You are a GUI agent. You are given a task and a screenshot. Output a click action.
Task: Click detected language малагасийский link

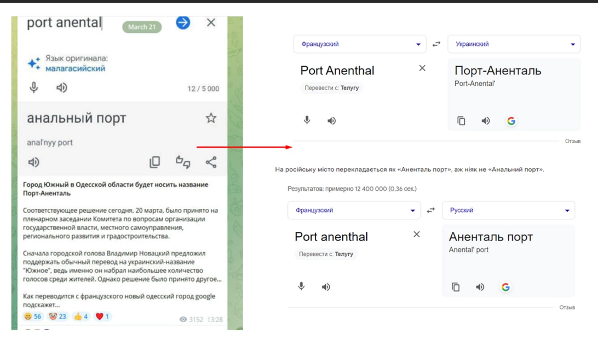click(75, 68)
